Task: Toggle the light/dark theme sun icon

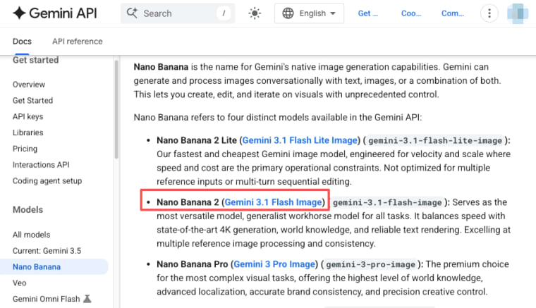Action: tap(255, 13)
